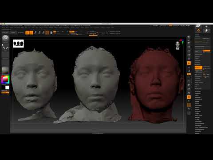Click the orange button under the color swatches
The image size is (213, 160).
5,92
